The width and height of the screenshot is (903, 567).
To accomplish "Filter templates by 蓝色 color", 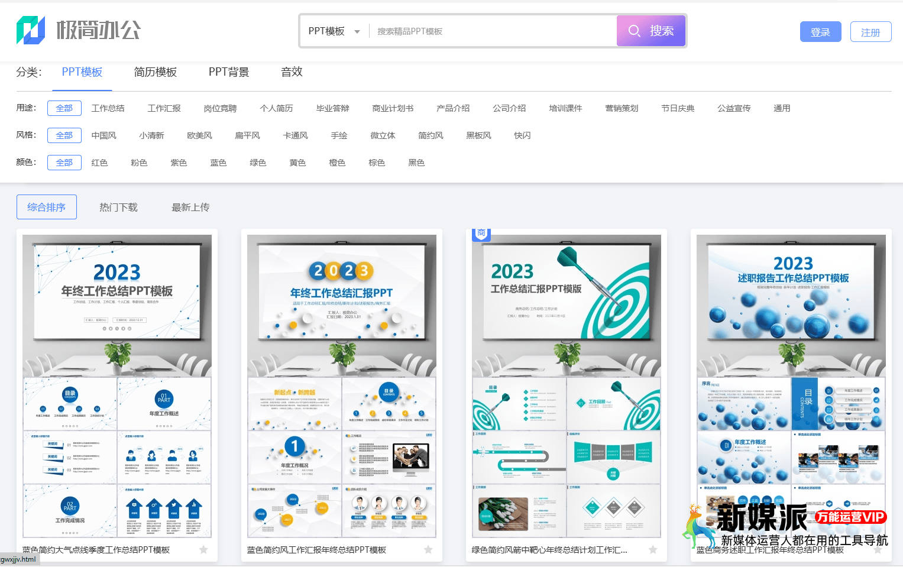I will 218,163.
